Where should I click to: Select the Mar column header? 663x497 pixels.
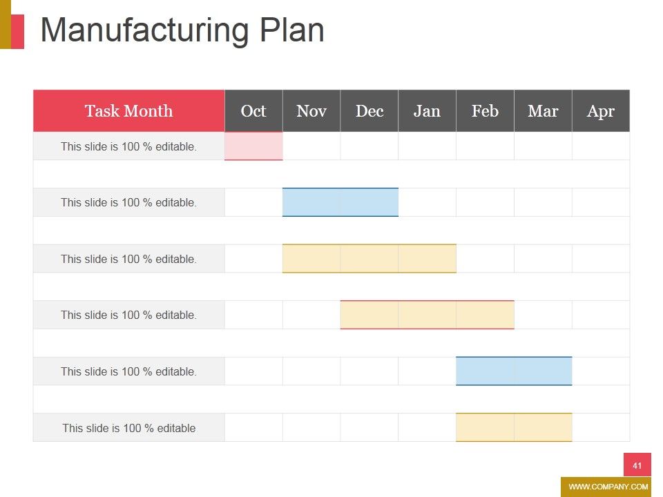pos(544,110)
